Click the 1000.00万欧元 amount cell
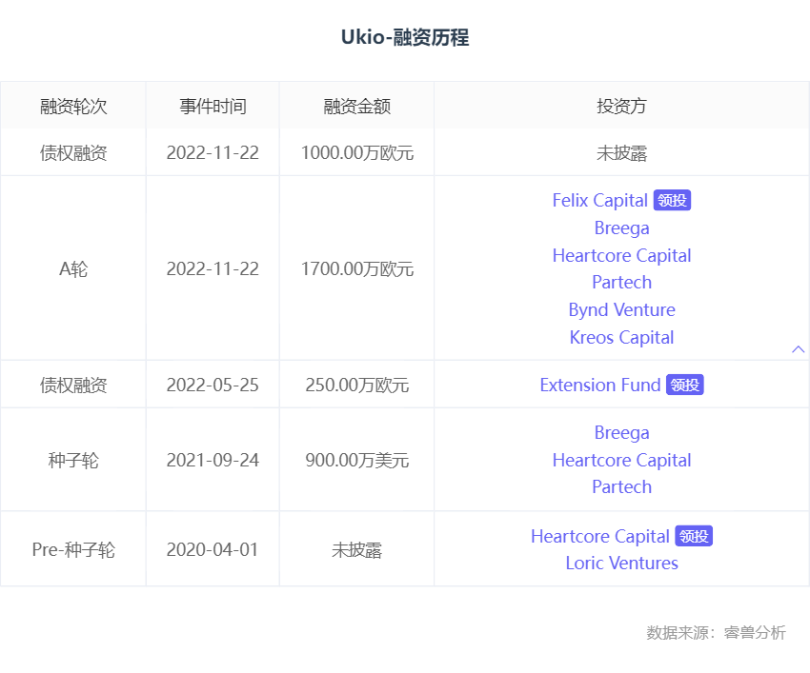Image resolution: width=810 pixels, height=673 pixels. pyautogui.click(x=357, y=152)
